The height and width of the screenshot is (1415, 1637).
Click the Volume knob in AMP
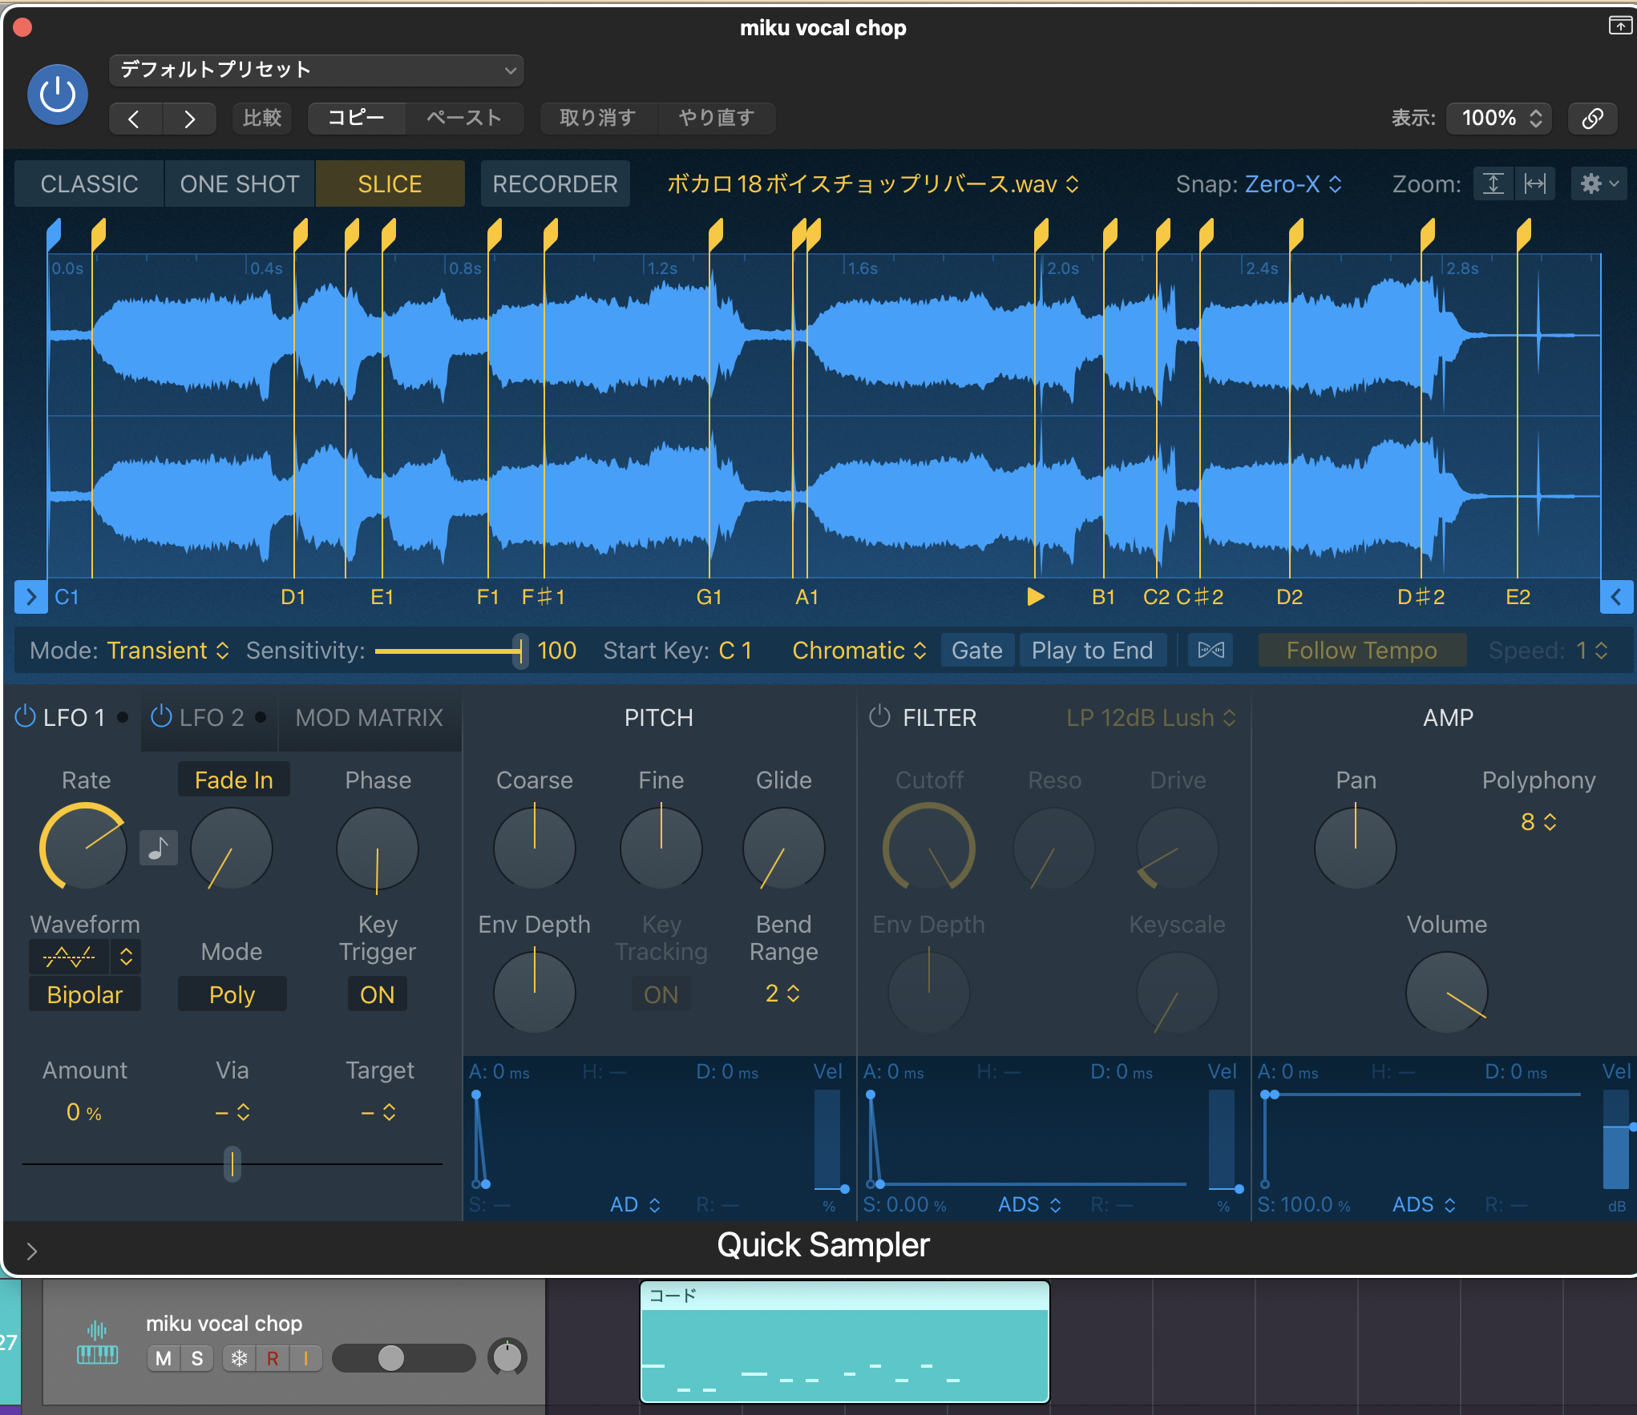(1447, 993)
